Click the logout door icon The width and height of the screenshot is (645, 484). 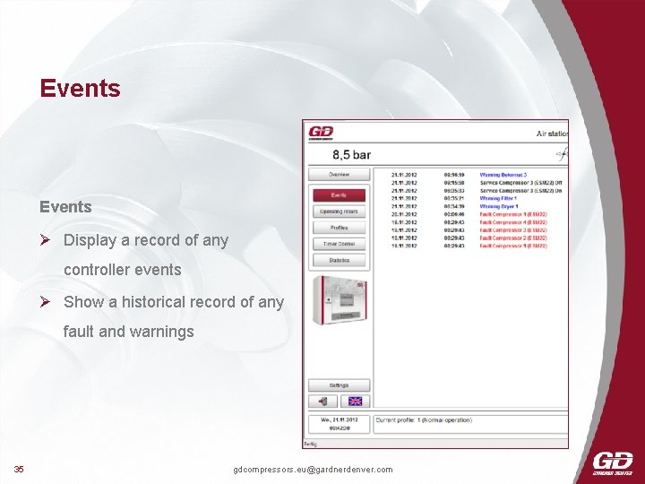tap(322, 401)
